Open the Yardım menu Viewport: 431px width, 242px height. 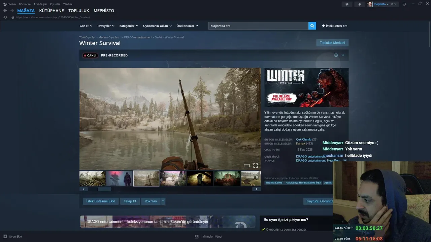67,4
